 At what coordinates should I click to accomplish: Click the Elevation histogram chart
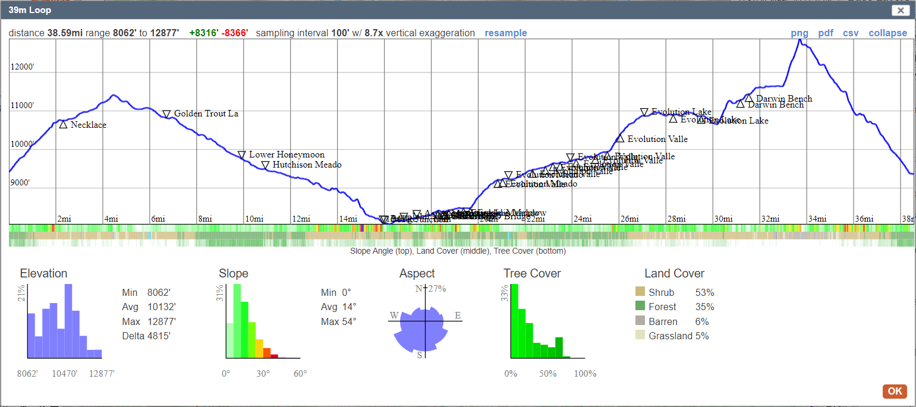coord(64,321)
